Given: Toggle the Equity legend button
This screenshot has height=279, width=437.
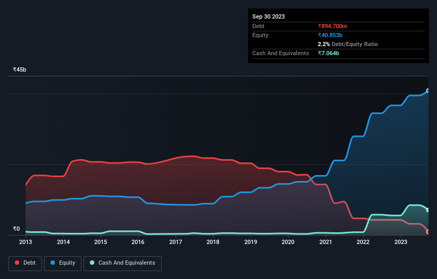Looking at the screenshot, I should click(63, 263).
